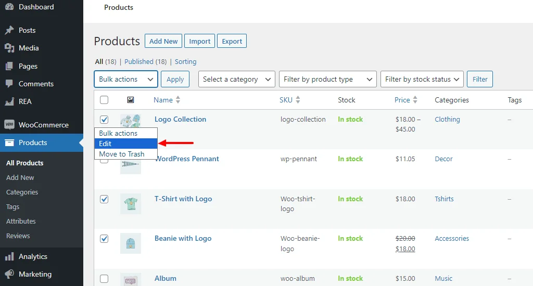533x286 pixels.
Task: Click the Products archive icon
Action: coord(9,142)
